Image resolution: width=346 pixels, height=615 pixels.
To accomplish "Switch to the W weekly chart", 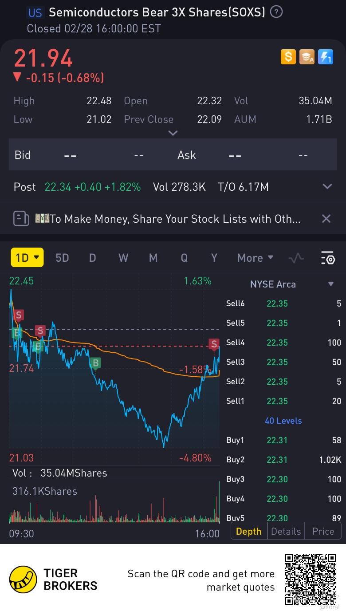I will click(123, 258).
